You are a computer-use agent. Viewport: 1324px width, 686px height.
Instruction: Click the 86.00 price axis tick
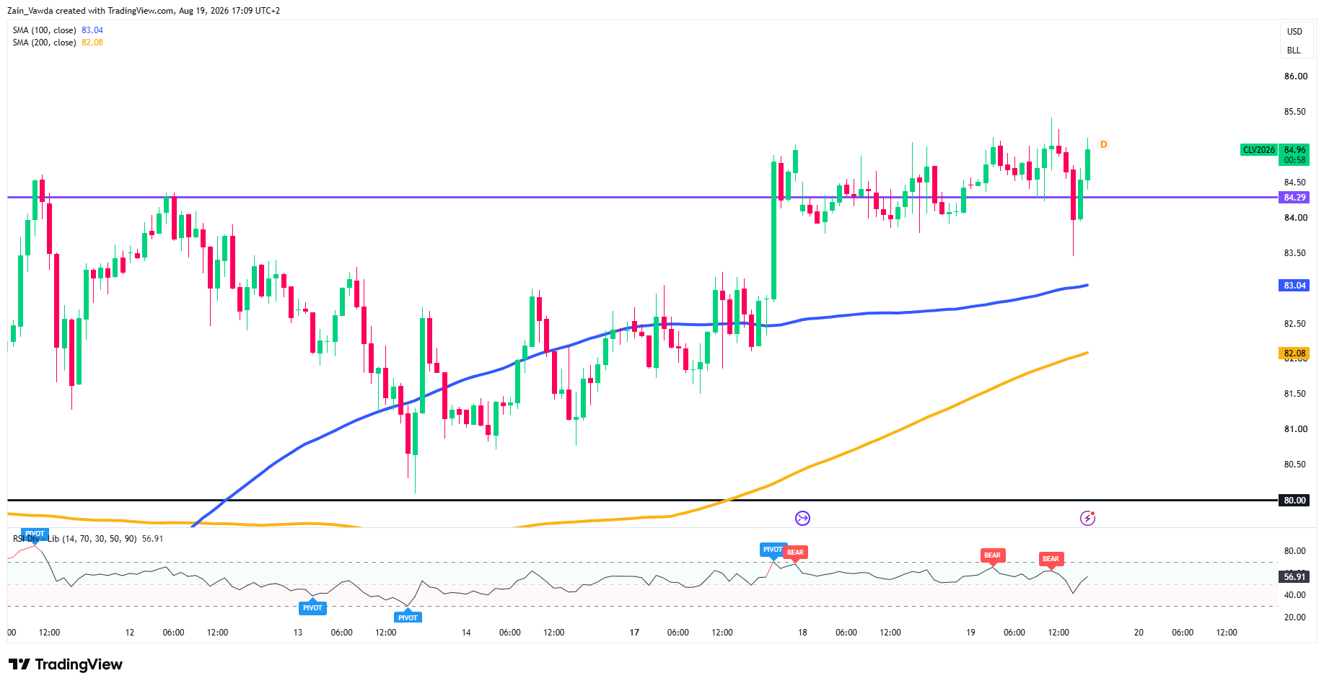click(1295, 76)
